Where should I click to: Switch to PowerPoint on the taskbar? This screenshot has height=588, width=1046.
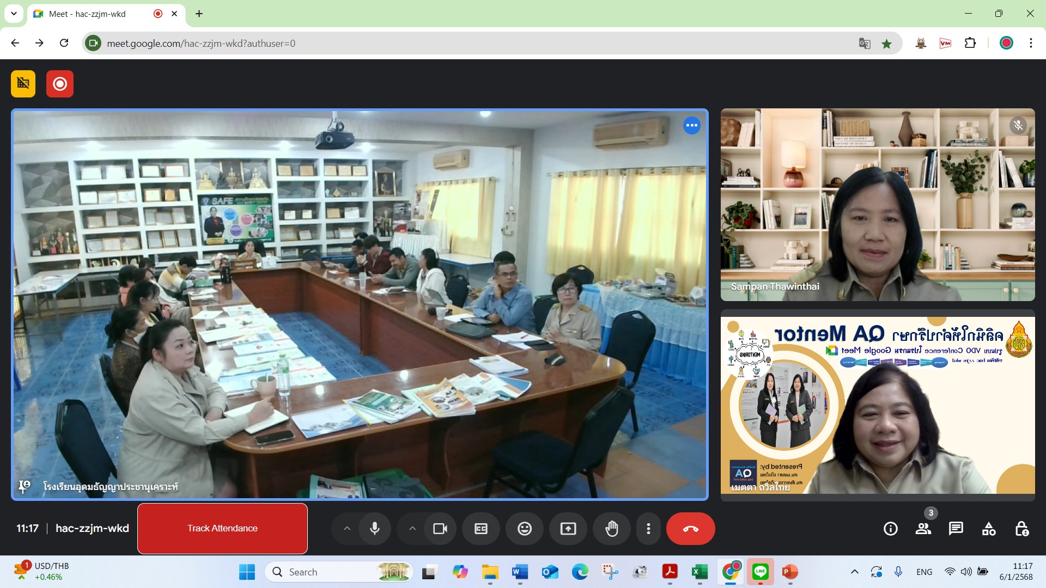click(790, 572)
